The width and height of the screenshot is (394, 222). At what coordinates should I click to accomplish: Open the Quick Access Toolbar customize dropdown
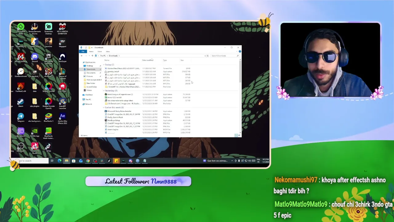92,47
